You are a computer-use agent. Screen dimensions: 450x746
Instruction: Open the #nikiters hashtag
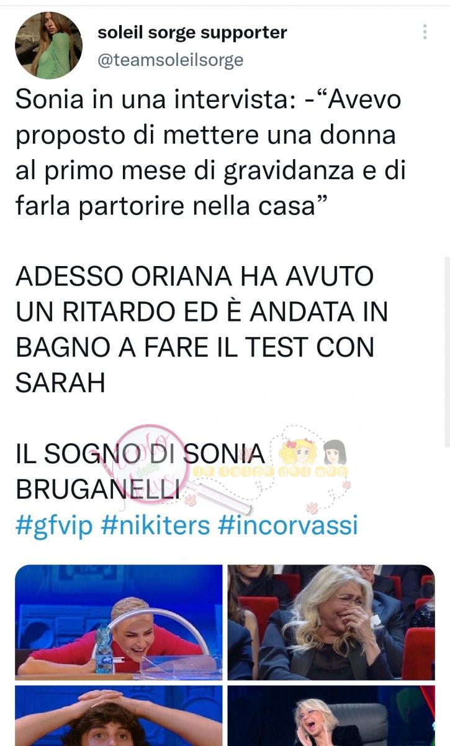(155, 525)
